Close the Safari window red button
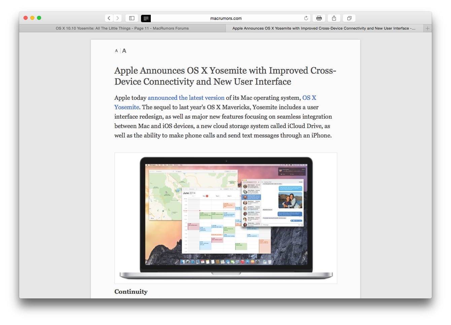Viewport: 451px width, 325px height. click(x=26, y=18)
